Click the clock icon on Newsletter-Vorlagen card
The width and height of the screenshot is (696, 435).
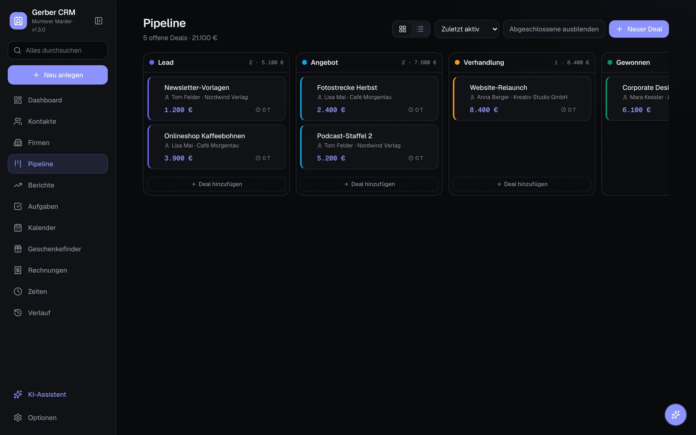pos(258,110)
